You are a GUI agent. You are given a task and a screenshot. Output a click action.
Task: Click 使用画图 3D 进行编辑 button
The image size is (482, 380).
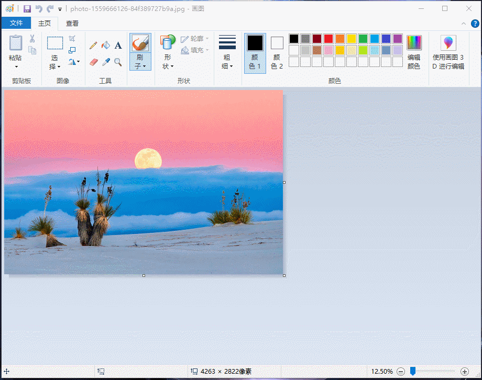pos(448,52)
